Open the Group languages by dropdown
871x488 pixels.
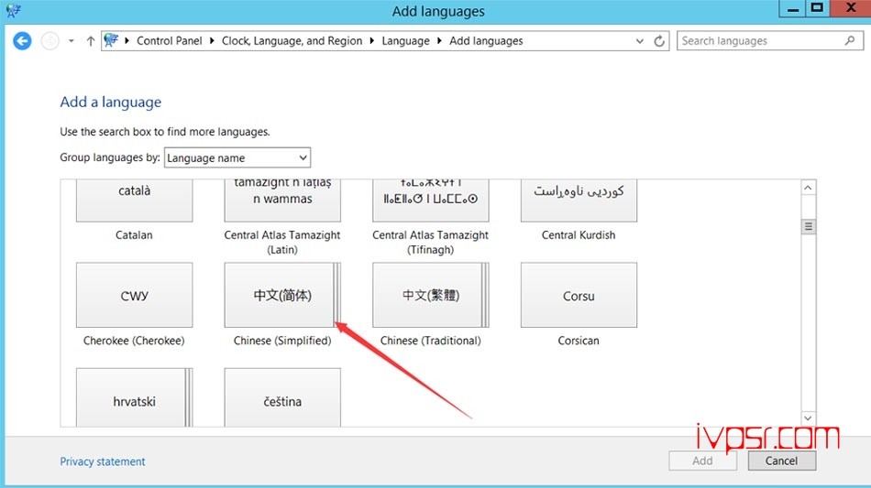pos(237,157)
